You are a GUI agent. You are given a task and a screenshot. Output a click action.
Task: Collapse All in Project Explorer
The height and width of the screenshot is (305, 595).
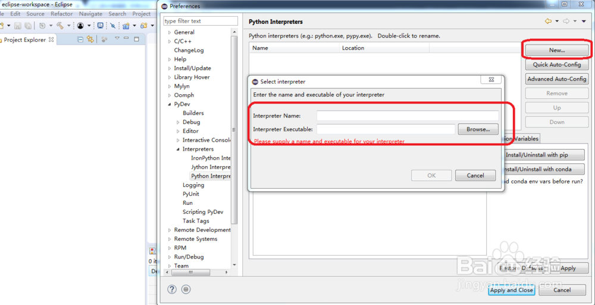80,39
